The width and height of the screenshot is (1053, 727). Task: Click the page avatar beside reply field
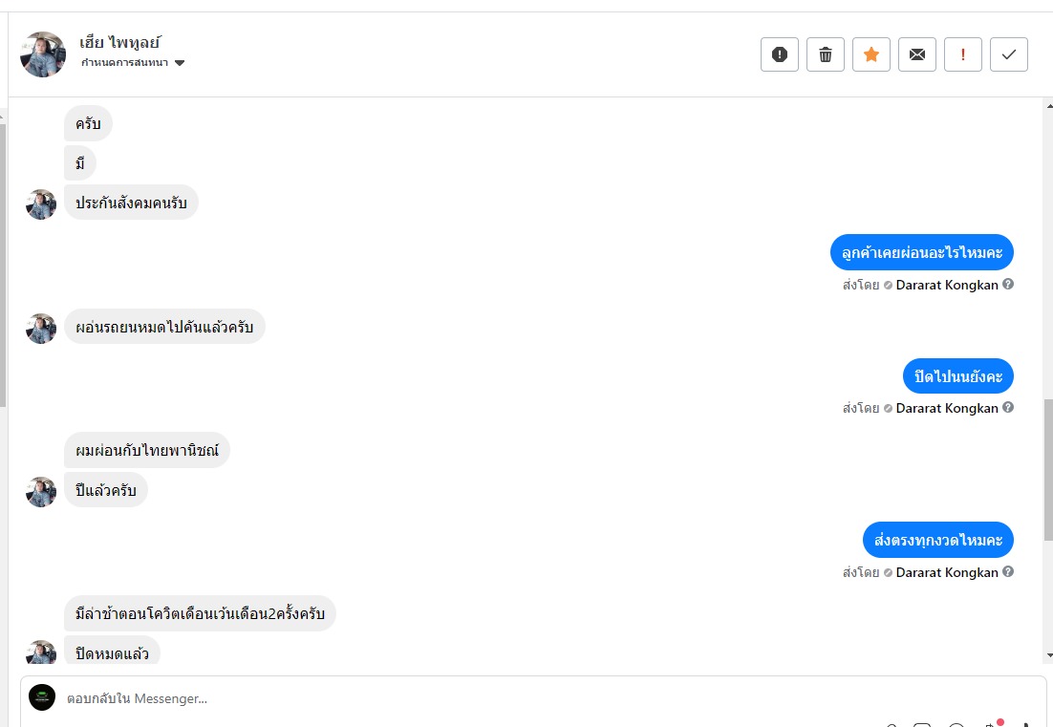[42, 697]
